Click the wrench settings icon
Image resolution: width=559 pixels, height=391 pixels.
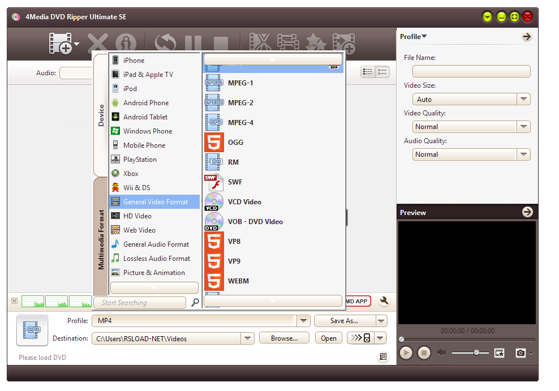384,301
